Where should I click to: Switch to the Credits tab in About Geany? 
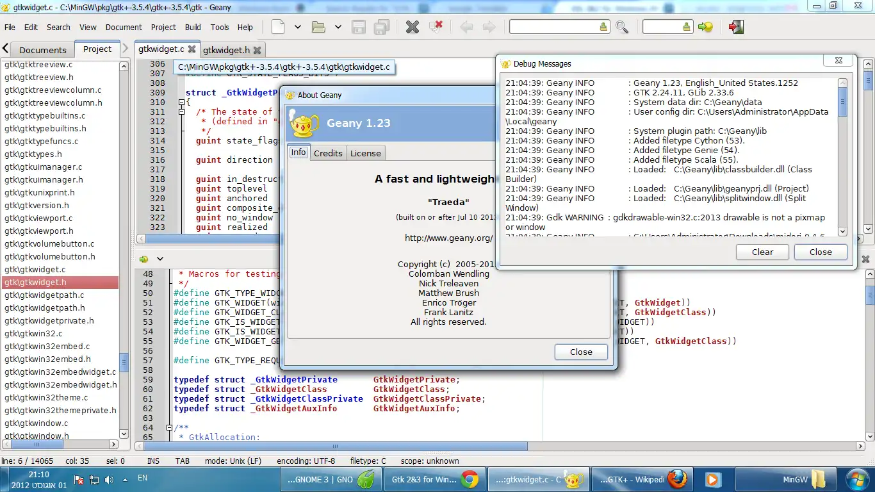click(328, 153)
